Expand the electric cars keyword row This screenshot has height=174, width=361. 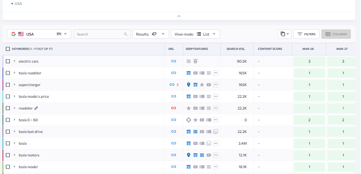[x=14, y=61]
